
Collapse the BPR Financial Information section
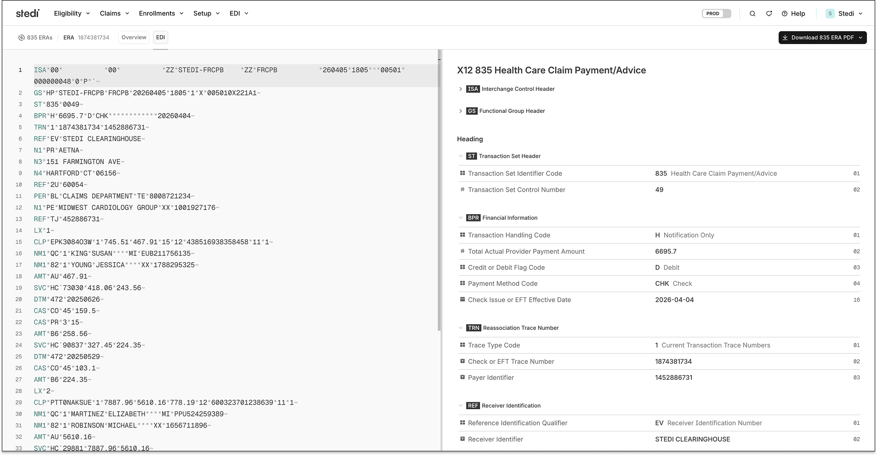coord(461,218)
